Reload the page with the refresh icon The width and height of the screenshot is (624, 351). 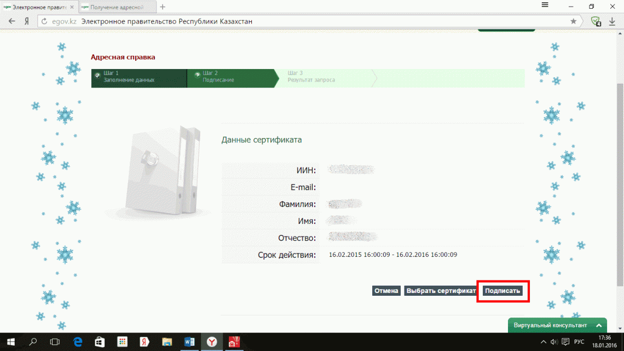(x=45, y=21)
